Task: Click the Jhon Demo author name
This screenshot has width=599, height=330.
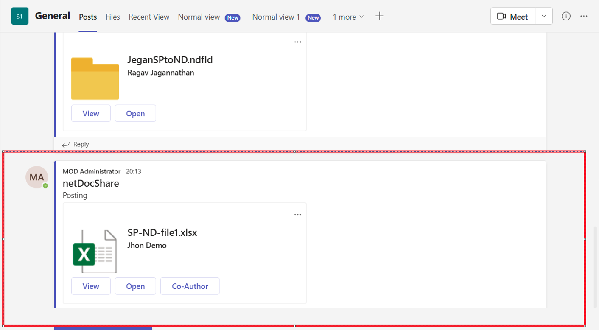Action: pyautogui.click(x=147, y=245)
